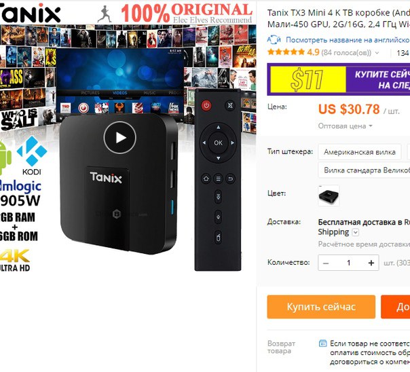Screen dimensions: 410x372
Task: Click the return policy icon
Action: 323,343
